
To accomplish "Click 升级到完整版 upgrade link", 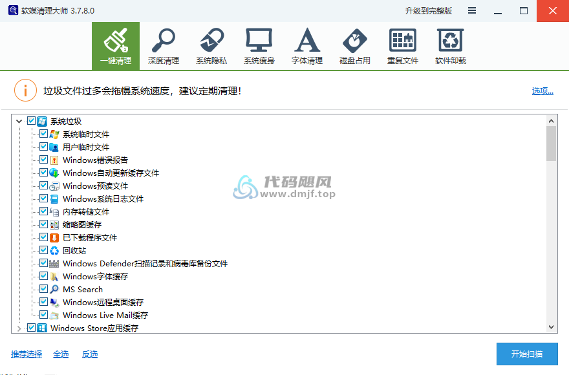I will pos(428,11).
